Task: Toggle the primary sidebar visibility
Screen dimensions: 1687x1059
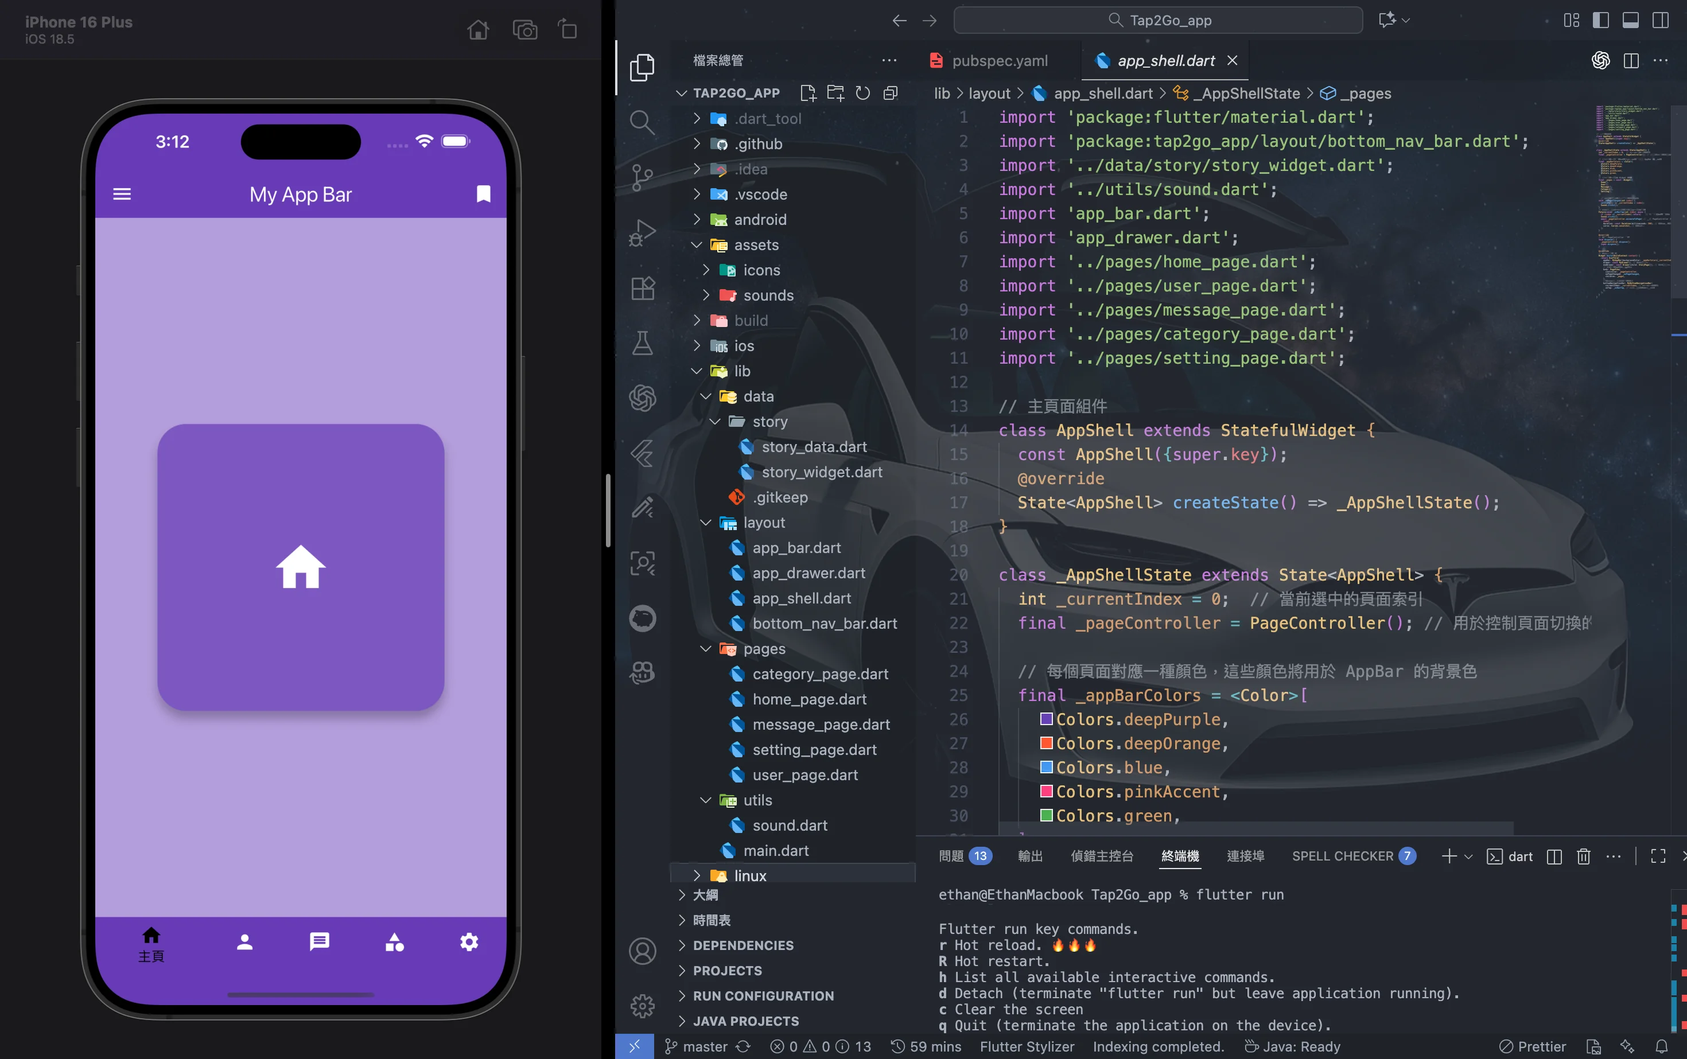Action: tap(1601, 20)
